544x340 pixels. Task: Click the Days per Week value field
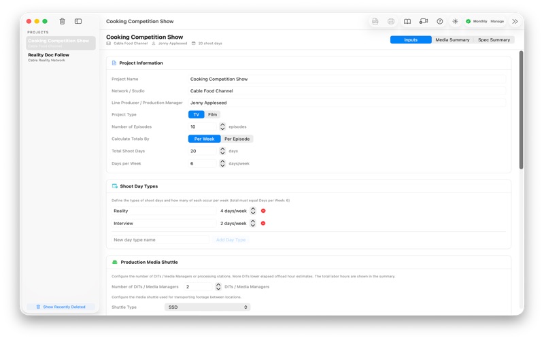tap(203, 163)
